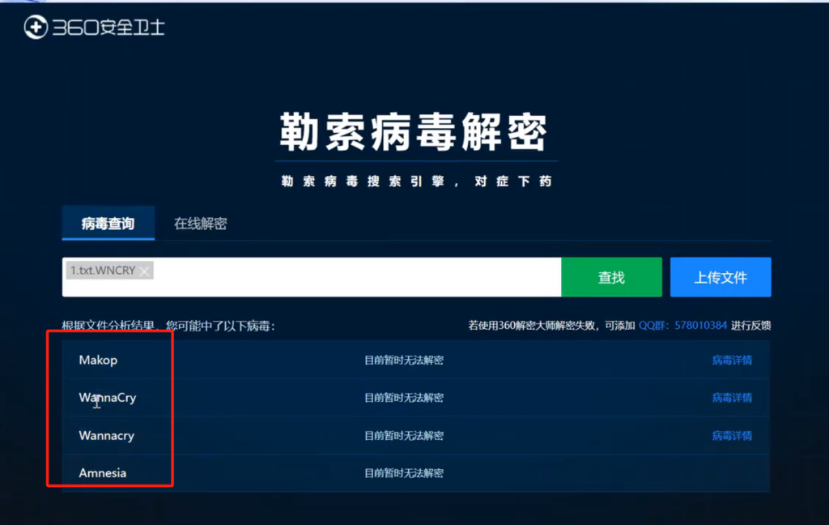829x525 pixels.
Task: Click the 勒索病毒解密 main heading
Action: [x=414, y=132]
